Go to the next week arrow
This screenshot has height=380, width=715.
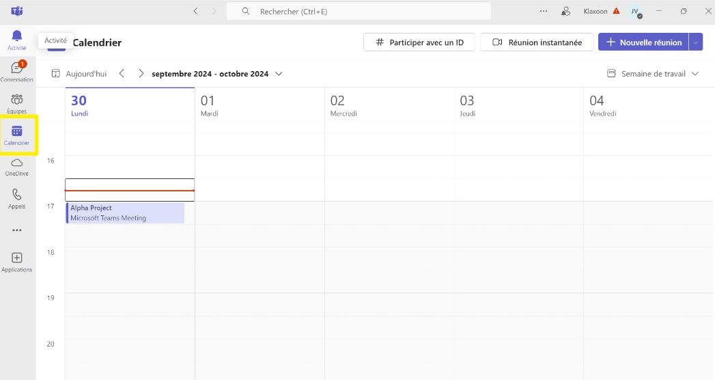(x=141, y=74)
